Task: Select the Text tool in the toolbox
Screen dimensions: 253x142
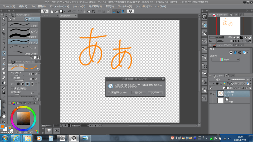Action: tap(4, 112)
